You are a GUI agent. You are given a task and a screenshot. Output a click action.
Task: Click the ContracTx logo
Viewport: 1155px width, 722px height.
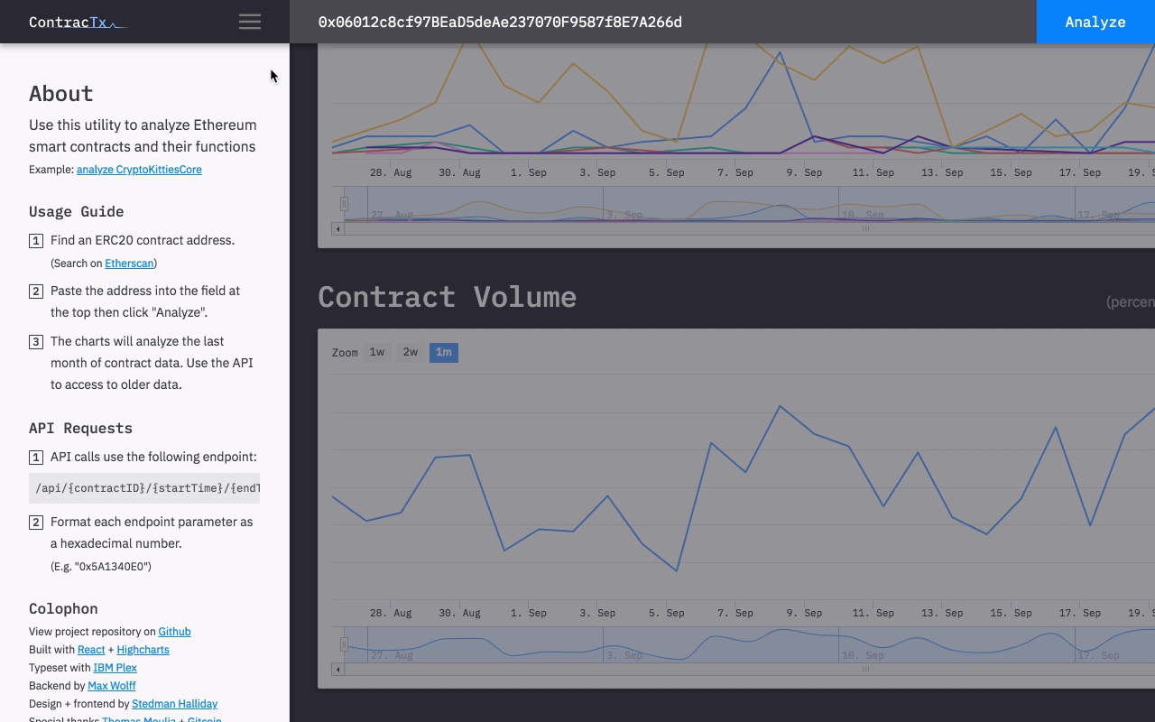77,22
